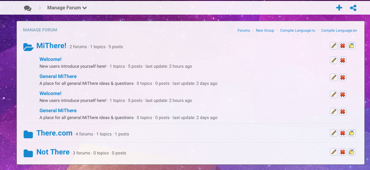Click the blue plus icon in top bar
370x170 pixels.
[x=339, y=8]
